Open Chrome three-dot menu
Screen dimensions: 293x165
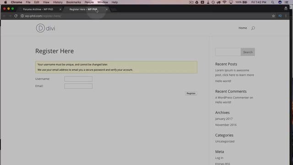click(x=286, y=16)
